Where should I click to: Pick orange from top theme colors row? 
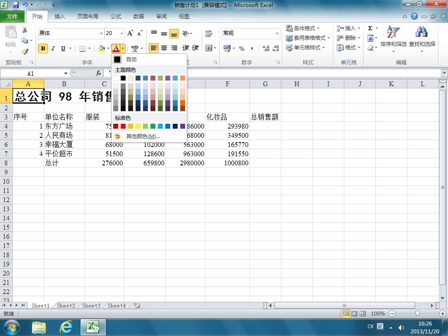tap(182, 78)
